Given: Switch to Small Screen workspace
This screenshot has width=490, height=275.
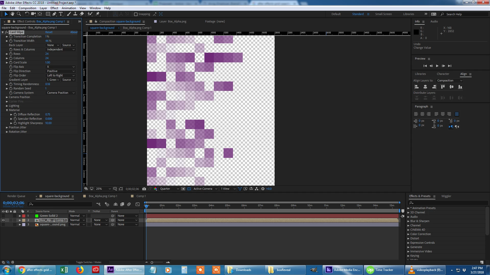Looking at the screenshot, I should (x=383, y=14).
